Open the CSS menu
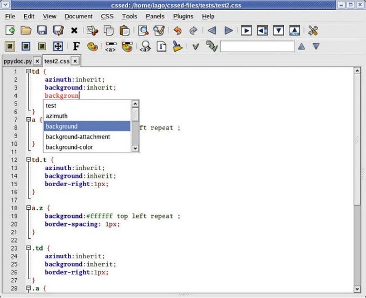The height and width of the screenshot is (298, 366). (x=107, y=16)
